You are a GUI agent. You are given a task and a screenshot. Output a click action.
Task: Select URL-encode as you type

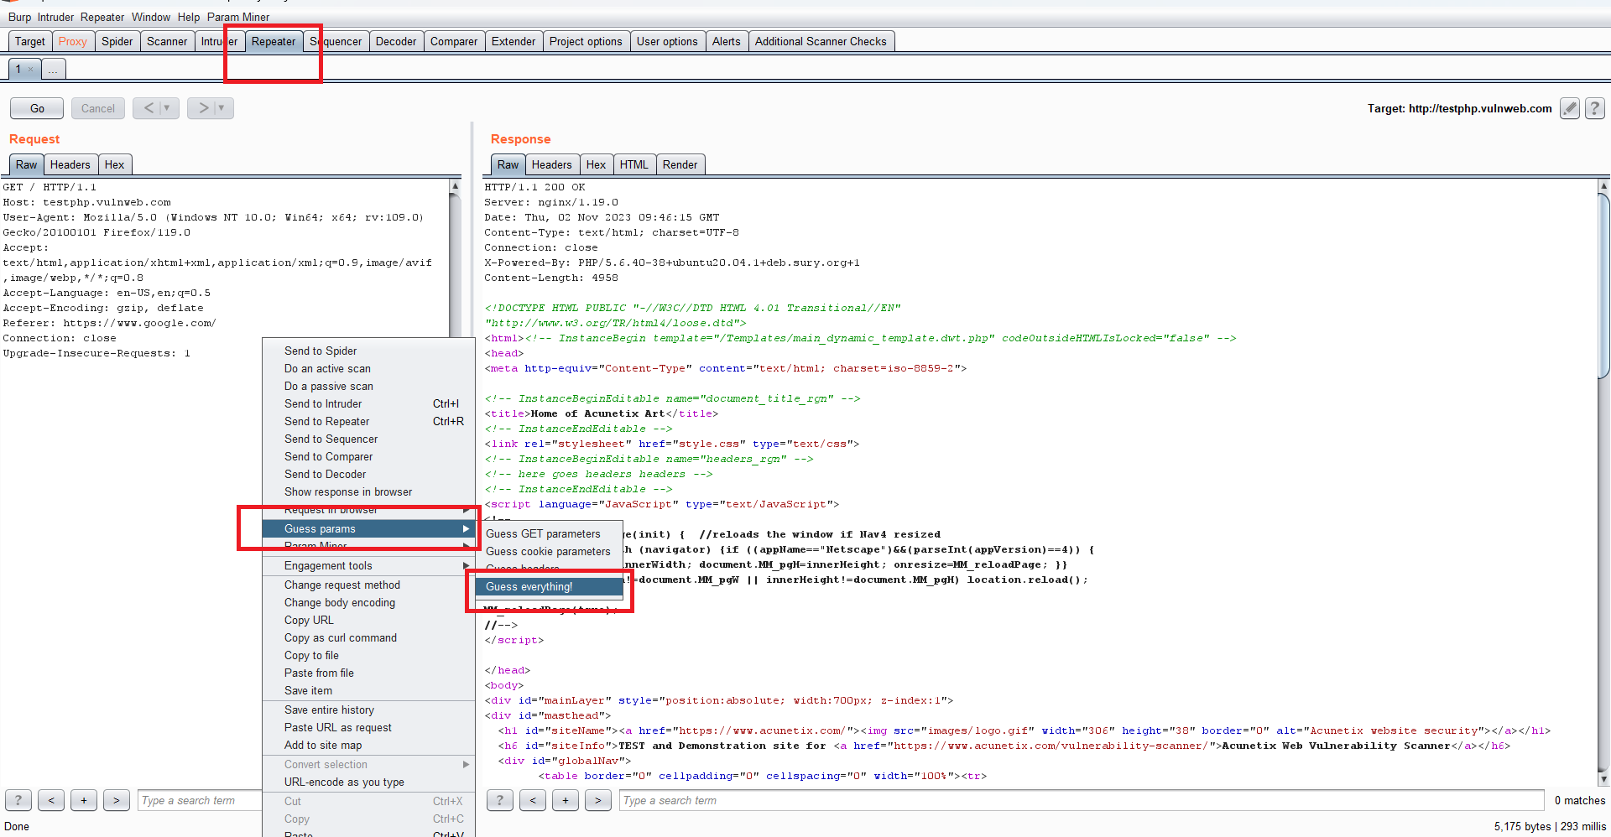369,782
